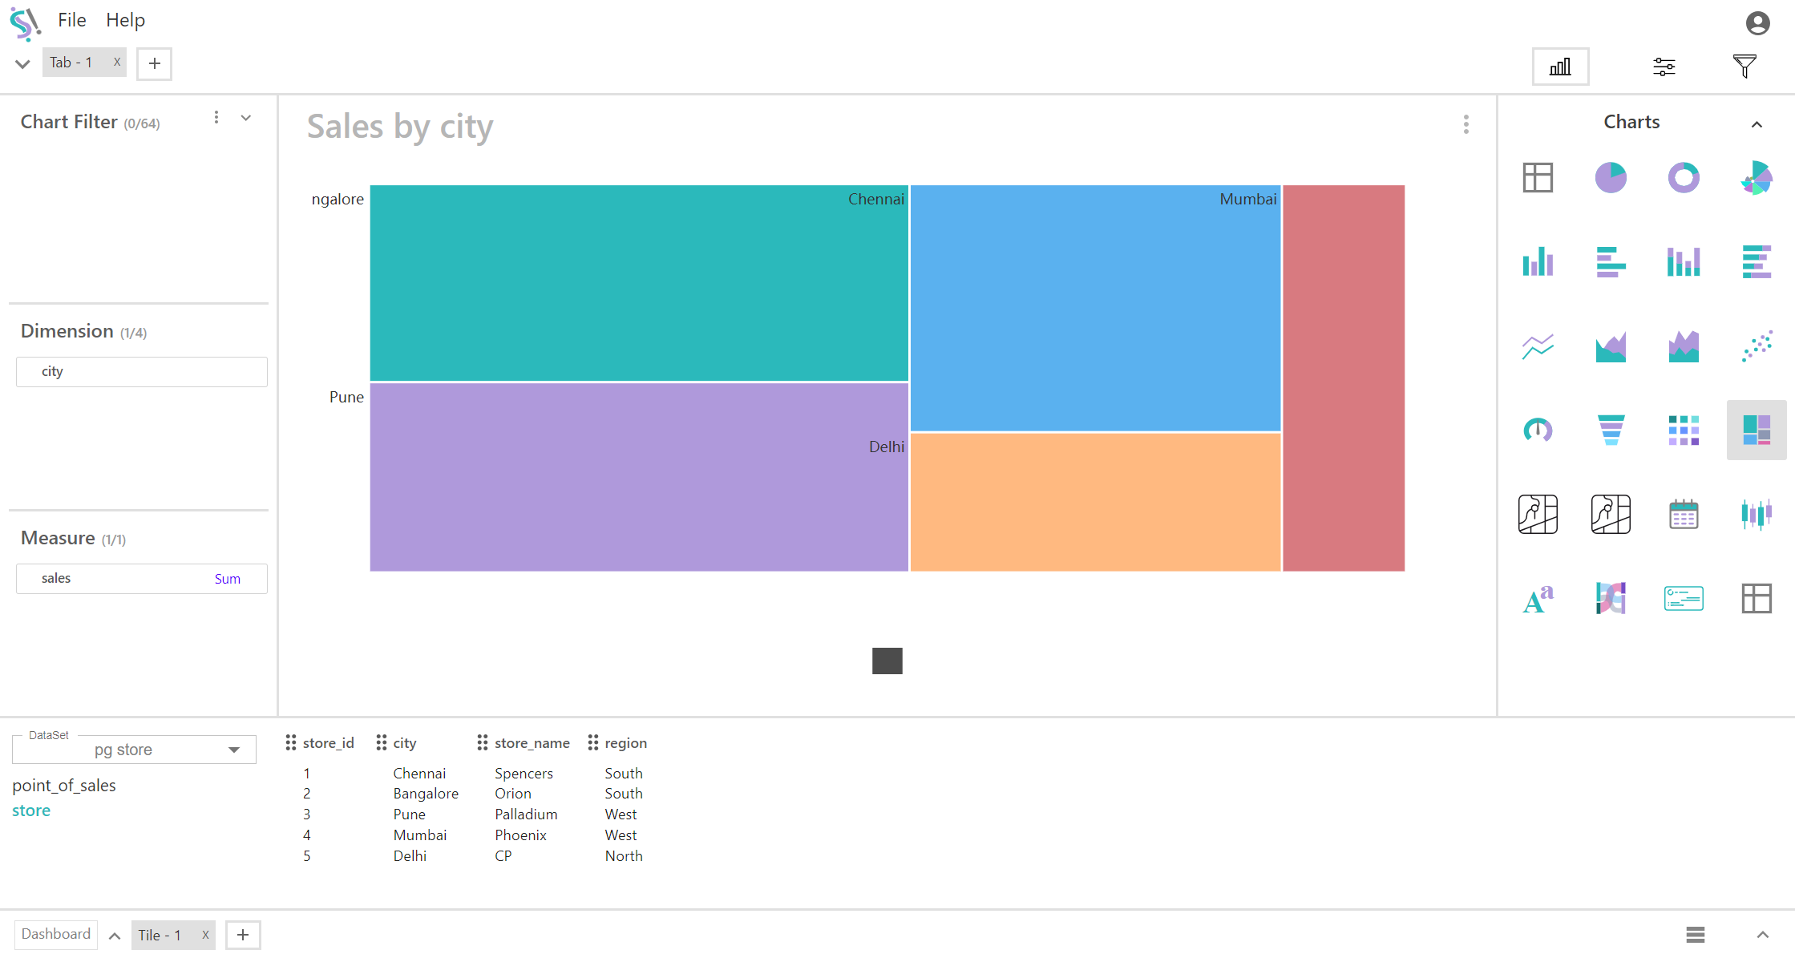Toggle the charts panel button
The height and width of the screenshot is (958, 1795).
click(x=1560, y=67)
